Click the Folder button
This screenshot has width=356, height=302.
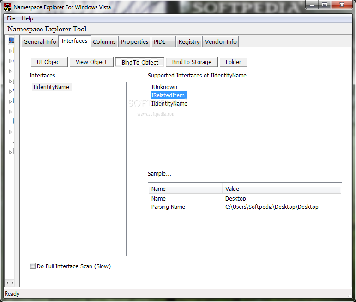click(233, 62)
